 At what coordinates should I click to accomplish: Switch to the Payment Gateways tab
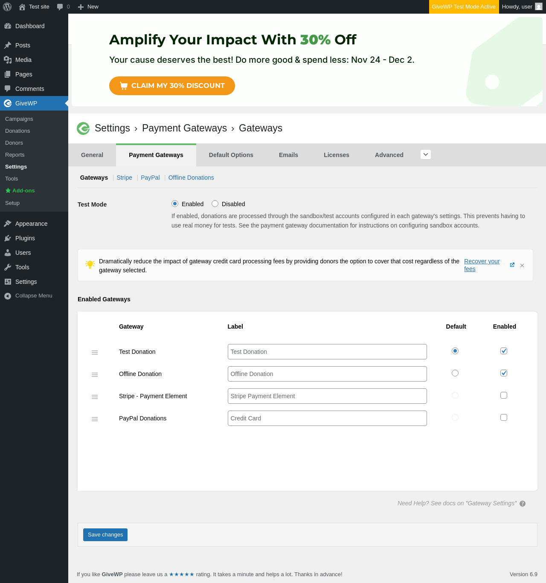[x=156, y=155]
